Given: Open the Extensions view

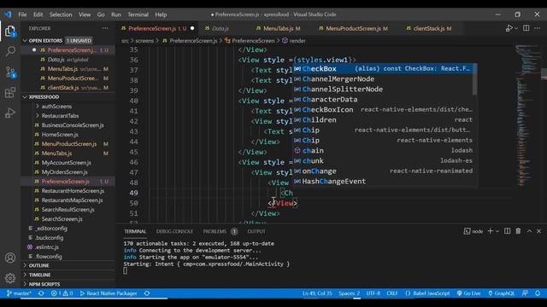Looking at the screenshot, I should [x=10, y=93].
